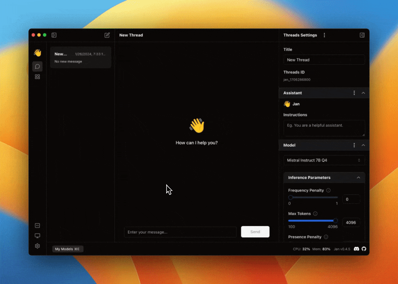Viewport: 398px width, 284px height.
Task: Open Settings gear icon
Action: point(38,246)
